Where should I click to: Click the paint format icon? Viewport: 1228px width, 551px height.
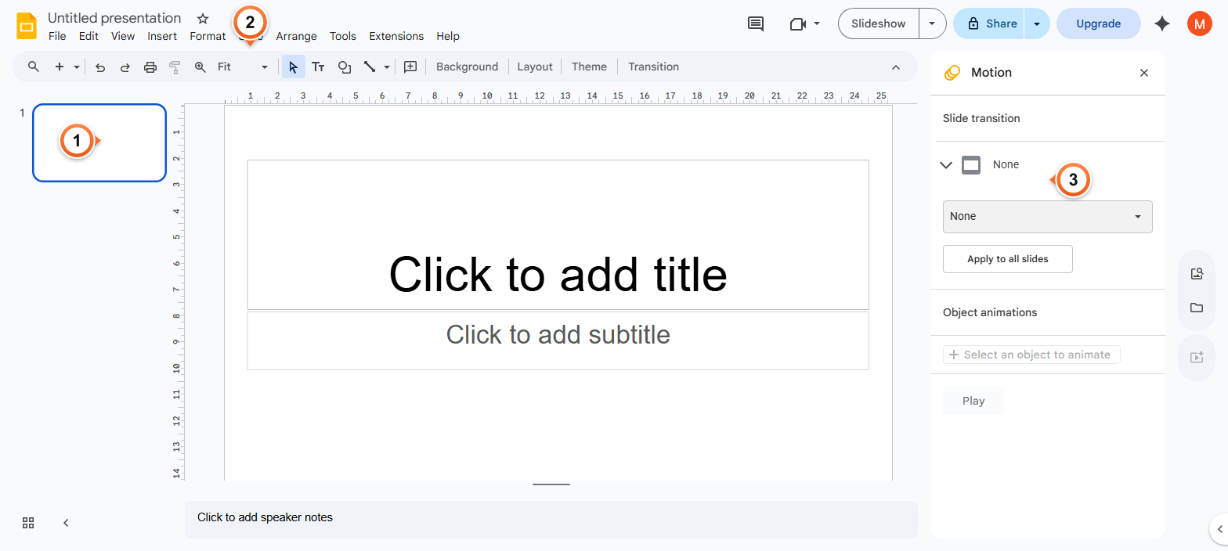[x=175, y=67]
